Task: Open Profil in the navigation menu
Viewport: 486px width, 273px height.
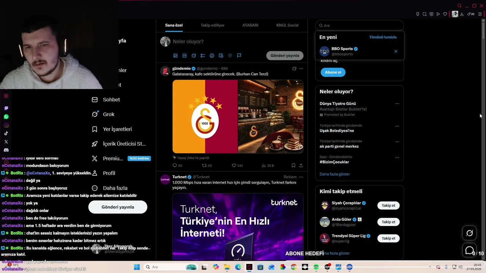Action: [104, 173]
